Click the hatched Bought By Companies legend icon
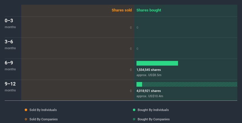 (134, 119)
